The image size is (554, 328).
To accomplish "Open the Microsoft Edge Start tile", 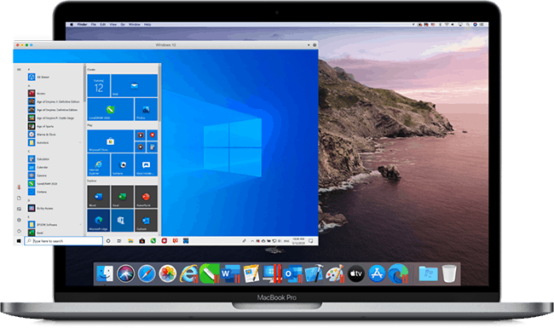I will 99,221.
